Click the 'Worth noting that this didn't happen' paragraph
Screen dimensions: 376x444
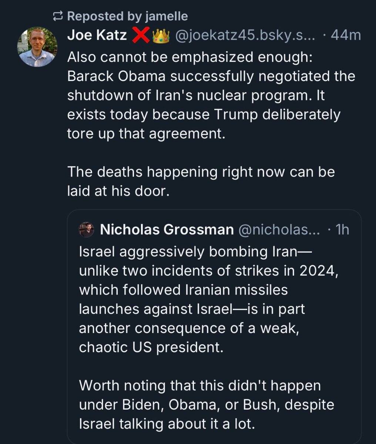point(207,404)
